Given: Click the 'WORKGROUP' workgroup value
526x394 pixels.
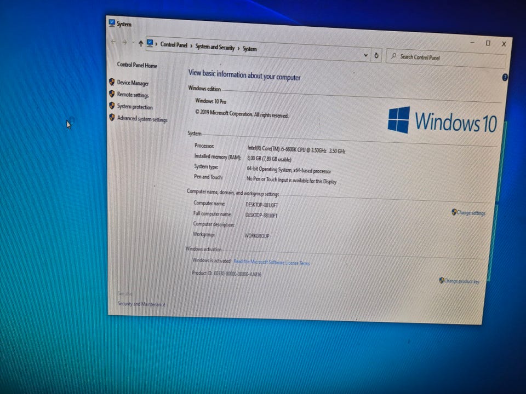Looking at the screenshot, I should click(x=256, y=236).
